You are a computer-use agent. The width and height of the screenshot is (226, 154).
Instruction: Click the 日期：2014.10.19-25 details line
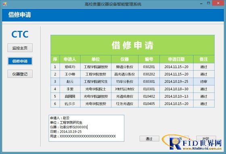66,131
